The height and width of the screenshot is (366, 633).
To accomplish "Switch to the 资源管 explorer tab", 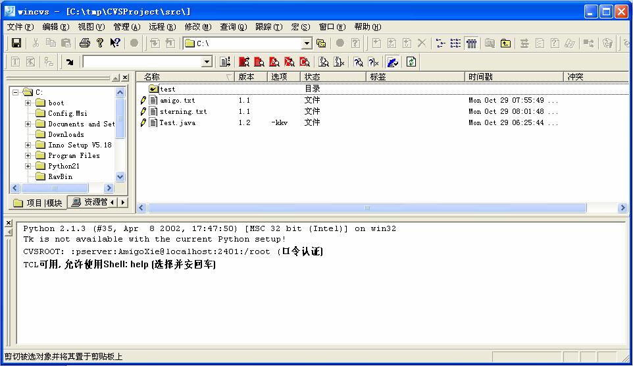I will tap(89, 202).
